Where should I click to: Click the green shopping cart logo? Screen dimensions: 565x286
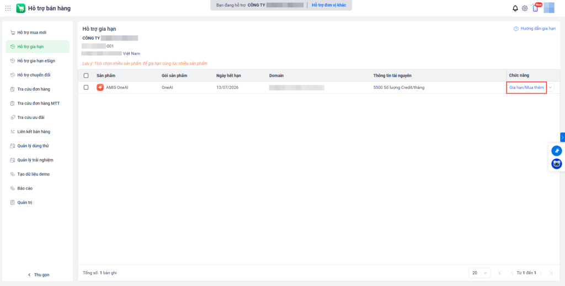pyautogui.click(x=21, y=8)
